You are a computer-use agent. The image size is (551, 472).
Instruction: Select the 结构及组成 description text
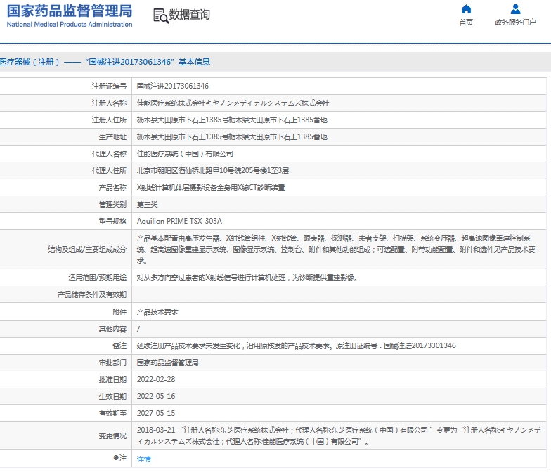pyautogui.click(x=336, y=249)
